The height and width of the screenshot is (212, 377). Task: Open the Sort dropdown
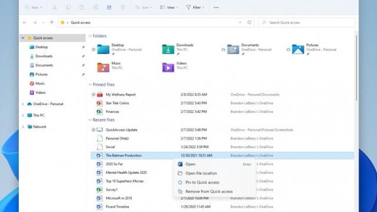[144, 8]
